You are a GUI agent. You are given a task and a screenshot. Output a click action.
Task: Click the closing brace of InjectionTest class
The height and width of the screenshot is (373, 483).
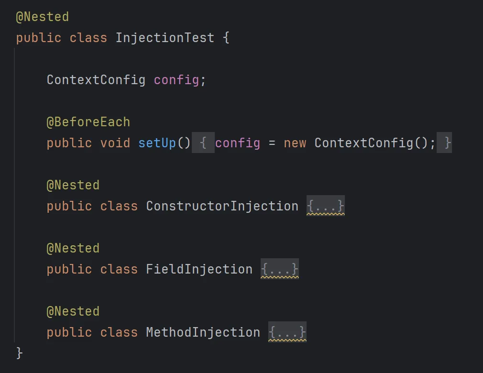point(20,353)
